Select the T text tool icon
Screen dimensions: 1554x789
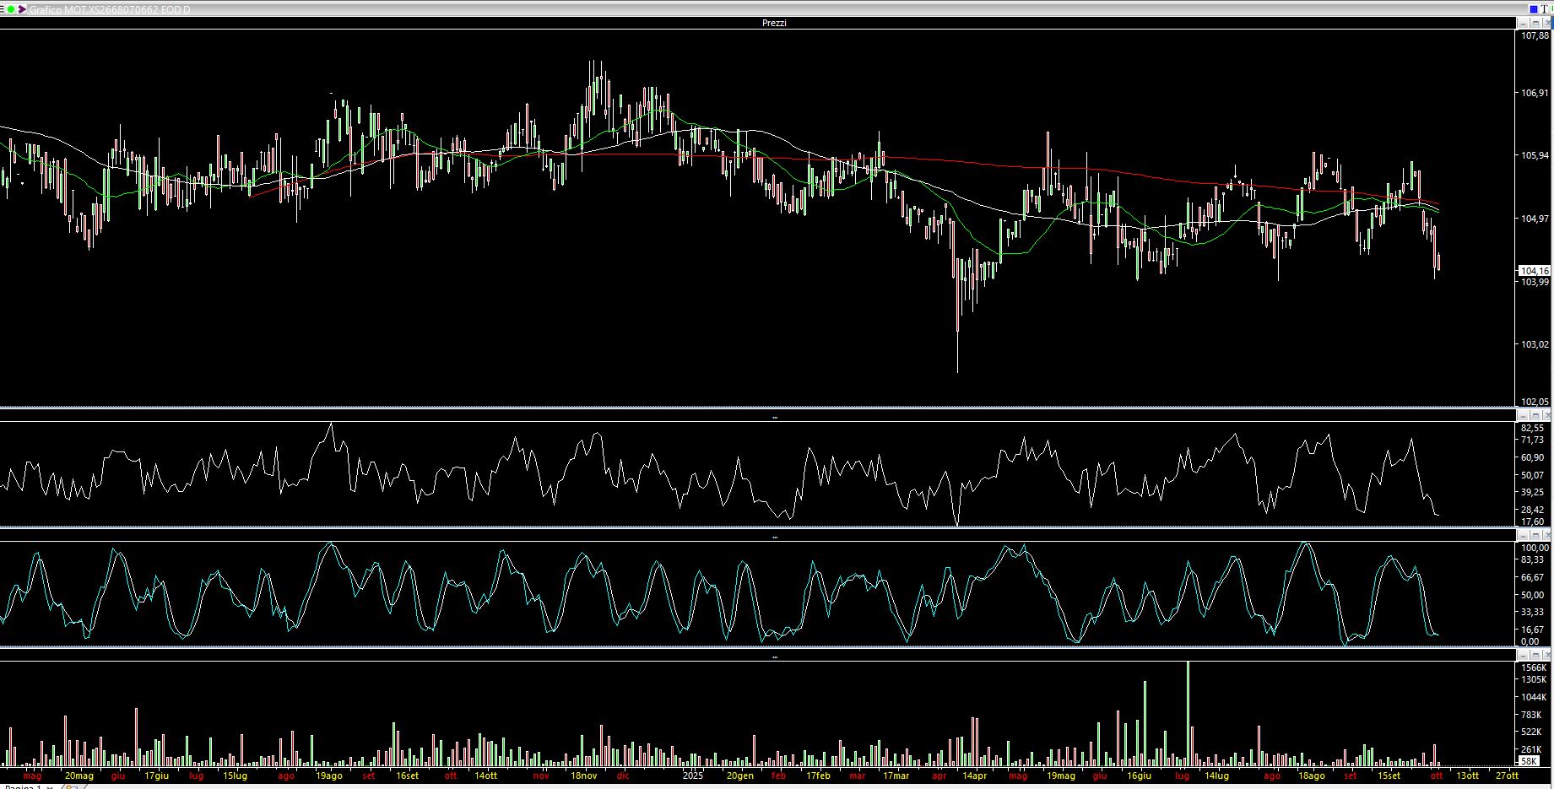click(1545, 9)
